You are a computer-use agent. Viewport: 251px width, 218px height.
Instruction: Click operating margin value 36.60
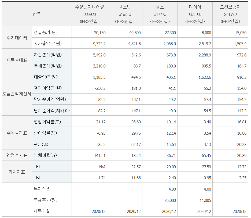pyautogui.click(x=136, y=122)
